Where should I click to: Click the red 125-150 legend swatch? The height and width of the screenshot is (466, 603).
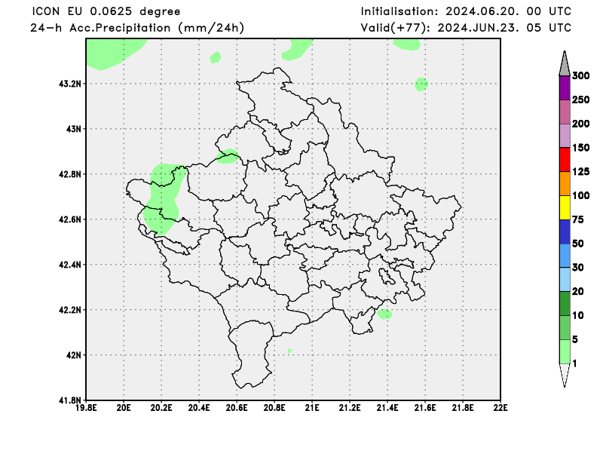pyautogui.click(x=565, y=160)
